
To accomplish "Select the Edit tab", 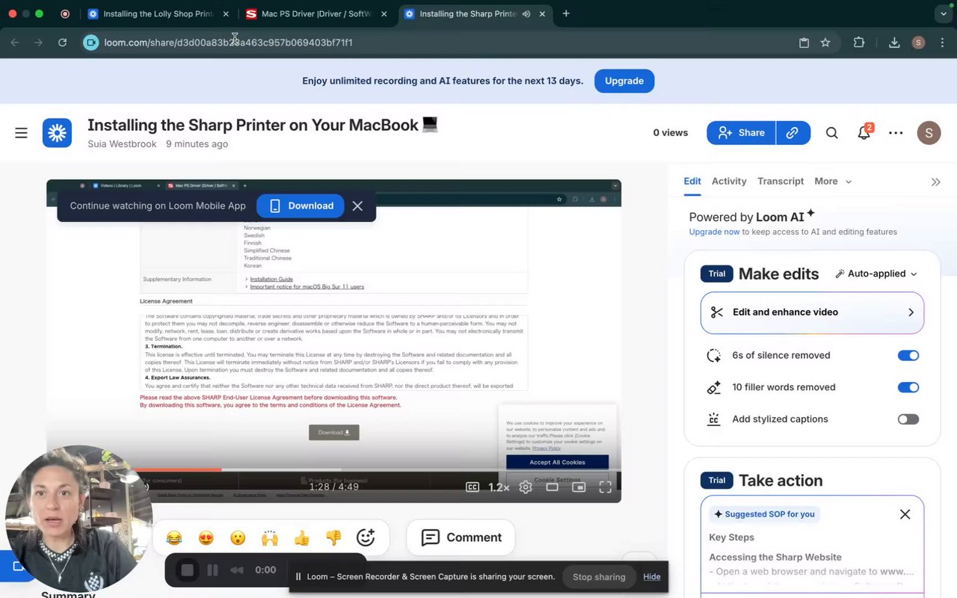I will [x=692, y=181].
